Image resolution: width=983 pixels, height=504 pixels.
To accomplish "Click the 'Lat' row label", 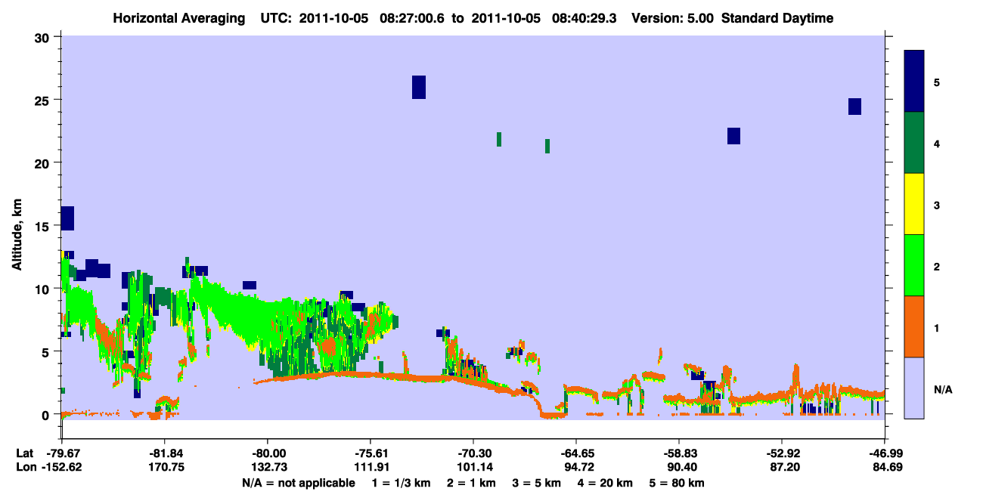I will [25, 453].
